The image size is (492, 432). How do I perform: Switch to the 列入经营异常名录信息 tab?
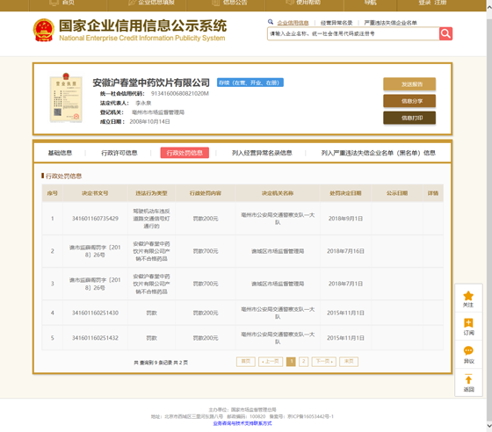coord(262,153)
